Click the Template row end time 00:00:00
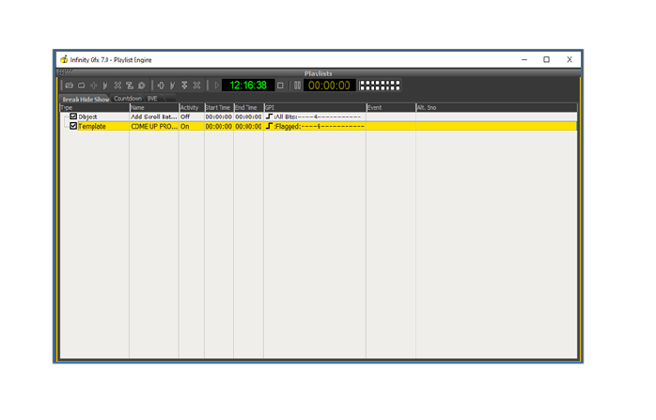 [x=248, y=126]
